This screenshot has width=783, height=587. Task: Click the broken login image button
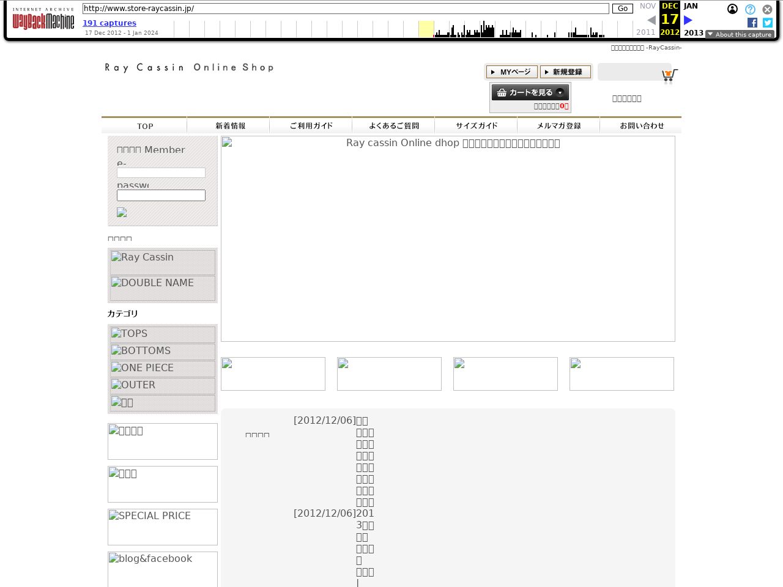122,212
